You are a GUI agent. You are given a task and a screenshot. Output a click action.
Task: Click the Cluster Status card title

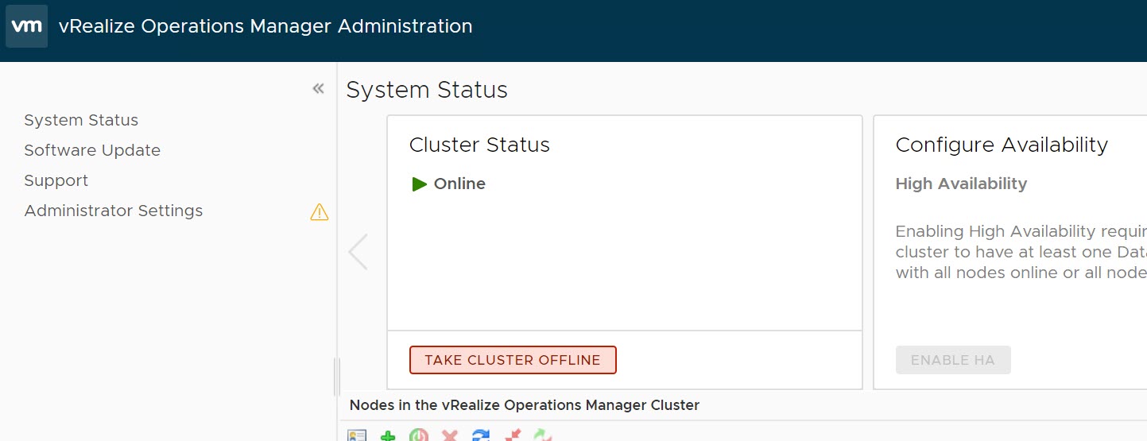click(x=479, y=145)
